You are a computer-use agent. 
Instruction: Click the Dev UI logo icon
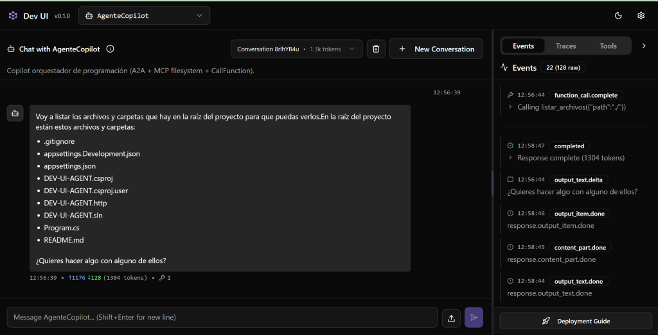click(x=13, y=16)
